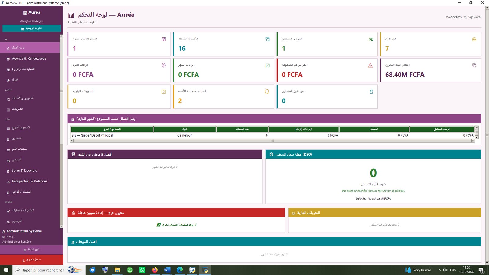The width and height of the screenshot is (489, 275).
Task: Click the تغيير الشركة button
Action: click(31, 250)
